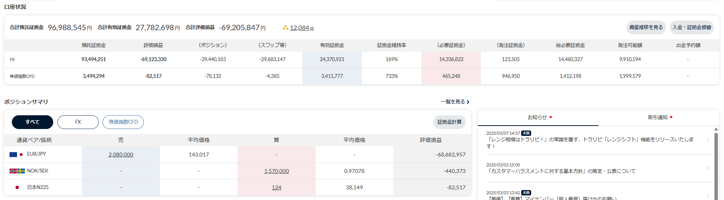The height and width of the screenshot is (200, 724).
Task: Click the NOK/SEK flags icon
Action: (x=17, y=171)
